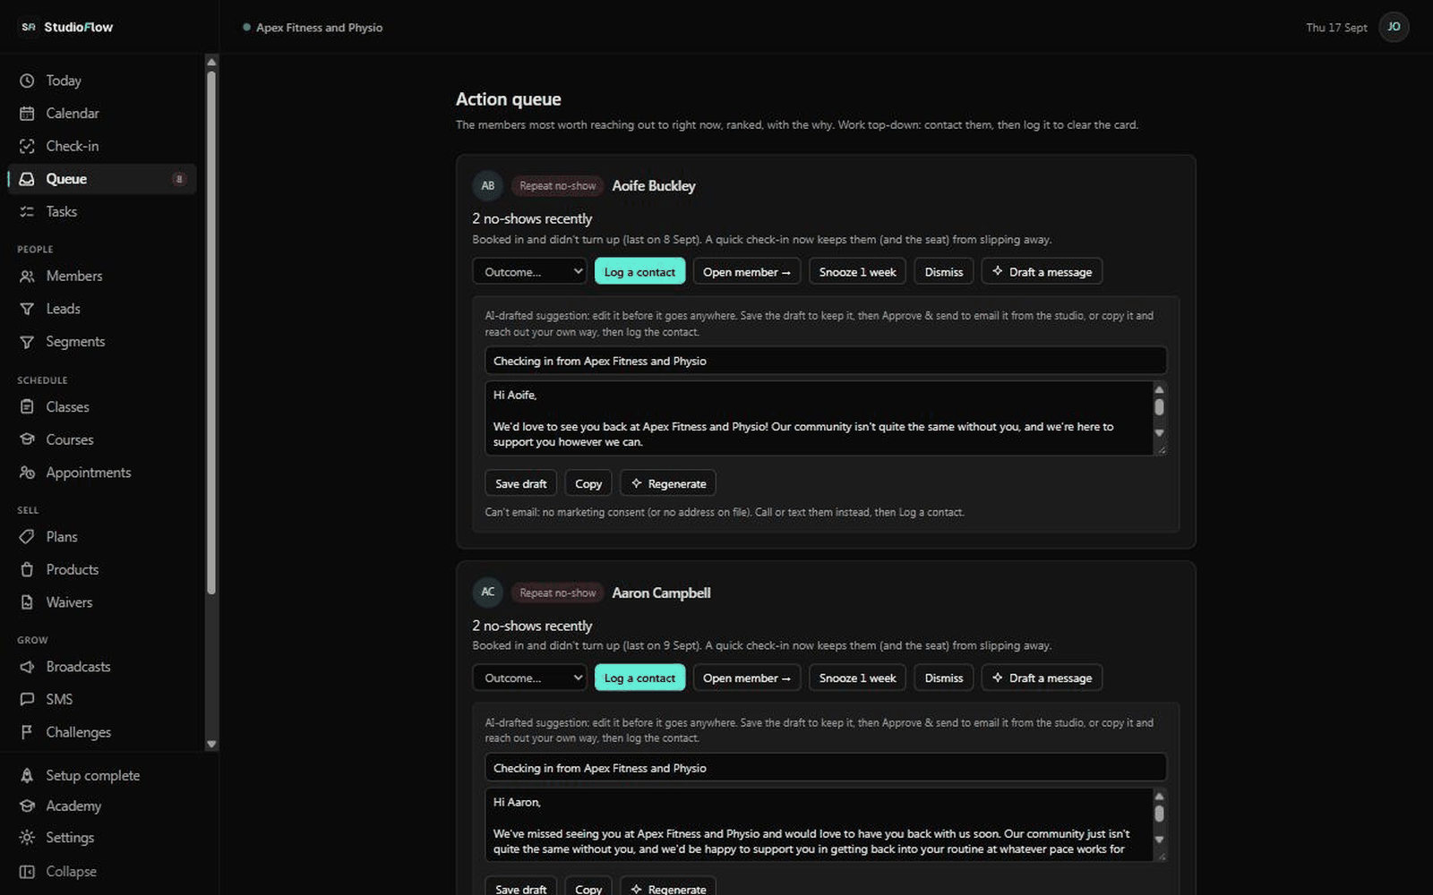Open the Tasks checklist icon
This screenshot has width=1433, height=895.
click(27, 212)
